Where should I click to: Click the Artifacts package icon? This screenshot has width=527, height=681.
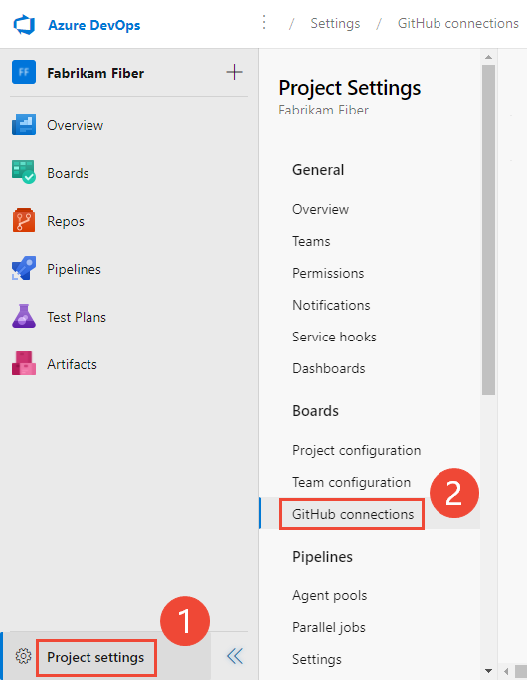click(24, 364)
